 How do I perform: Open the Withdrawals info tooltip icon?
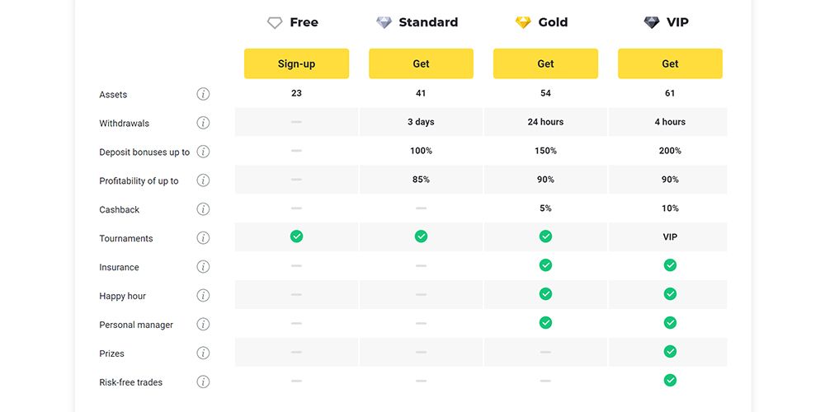pos(203,123)
